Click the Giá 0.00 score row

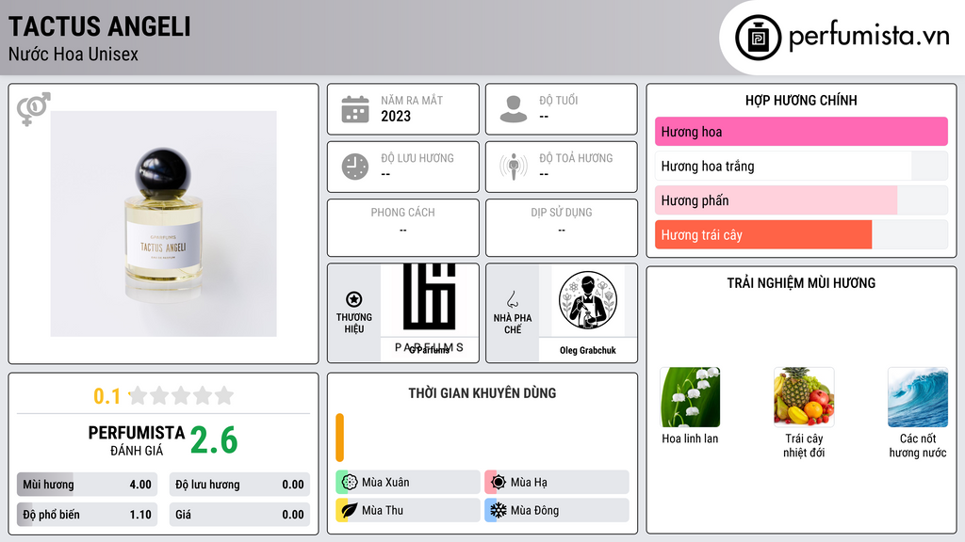(239, 515)
